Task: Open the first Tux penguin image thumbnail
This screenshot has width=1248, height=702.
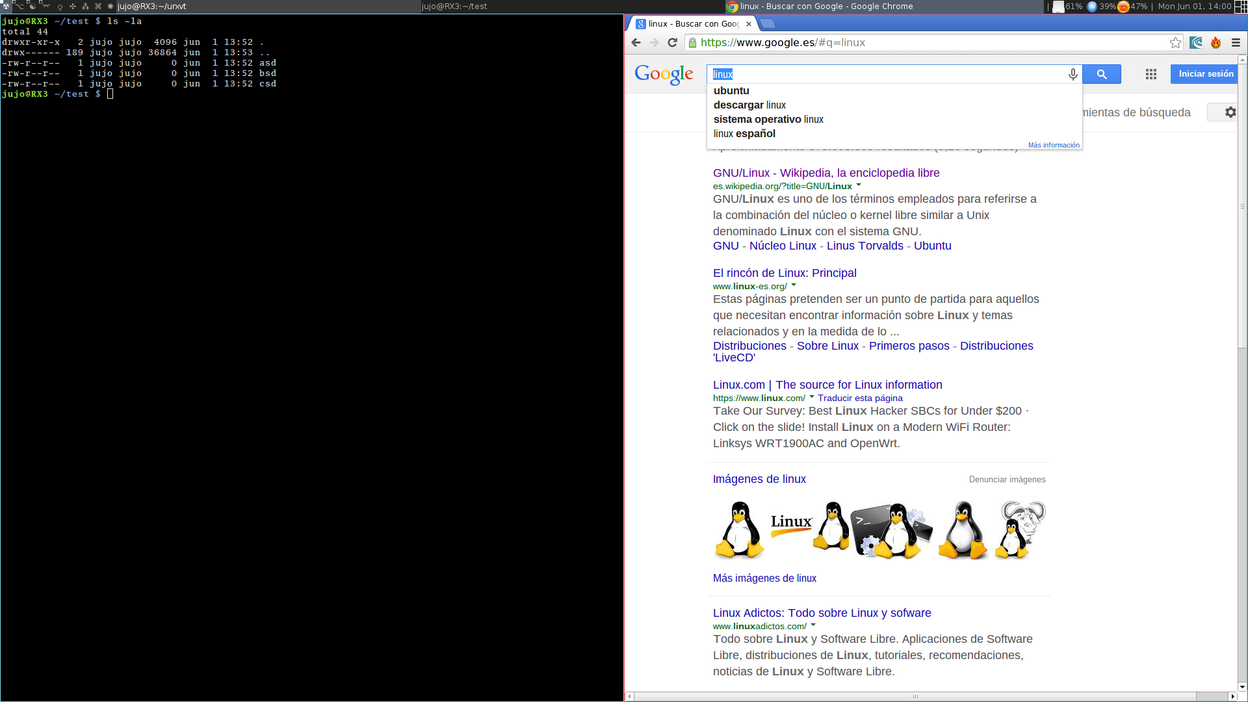Action: pos(739,530)
